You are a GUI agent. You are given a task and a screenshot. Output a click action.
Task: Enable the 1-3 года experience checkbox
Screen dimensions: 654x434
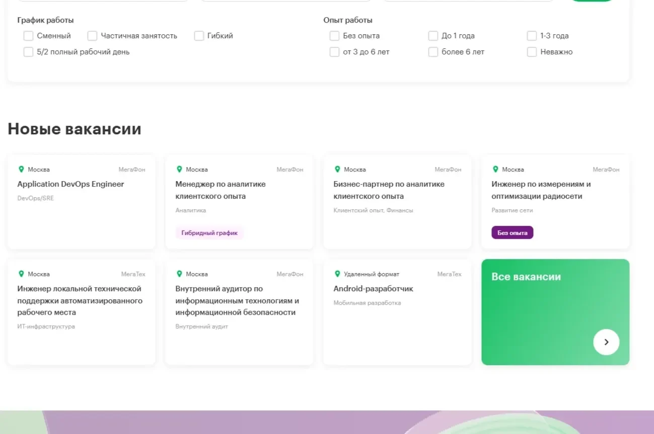pyautogui.click(x=532, y=36)
